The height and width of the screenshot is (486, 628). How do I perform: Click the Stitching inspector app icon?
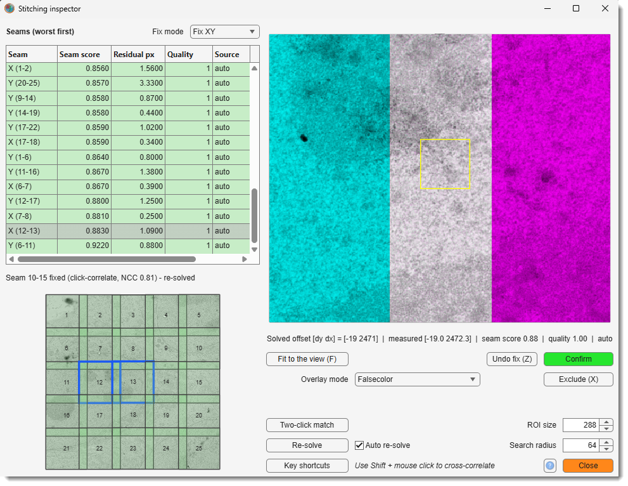pos(10,8)
